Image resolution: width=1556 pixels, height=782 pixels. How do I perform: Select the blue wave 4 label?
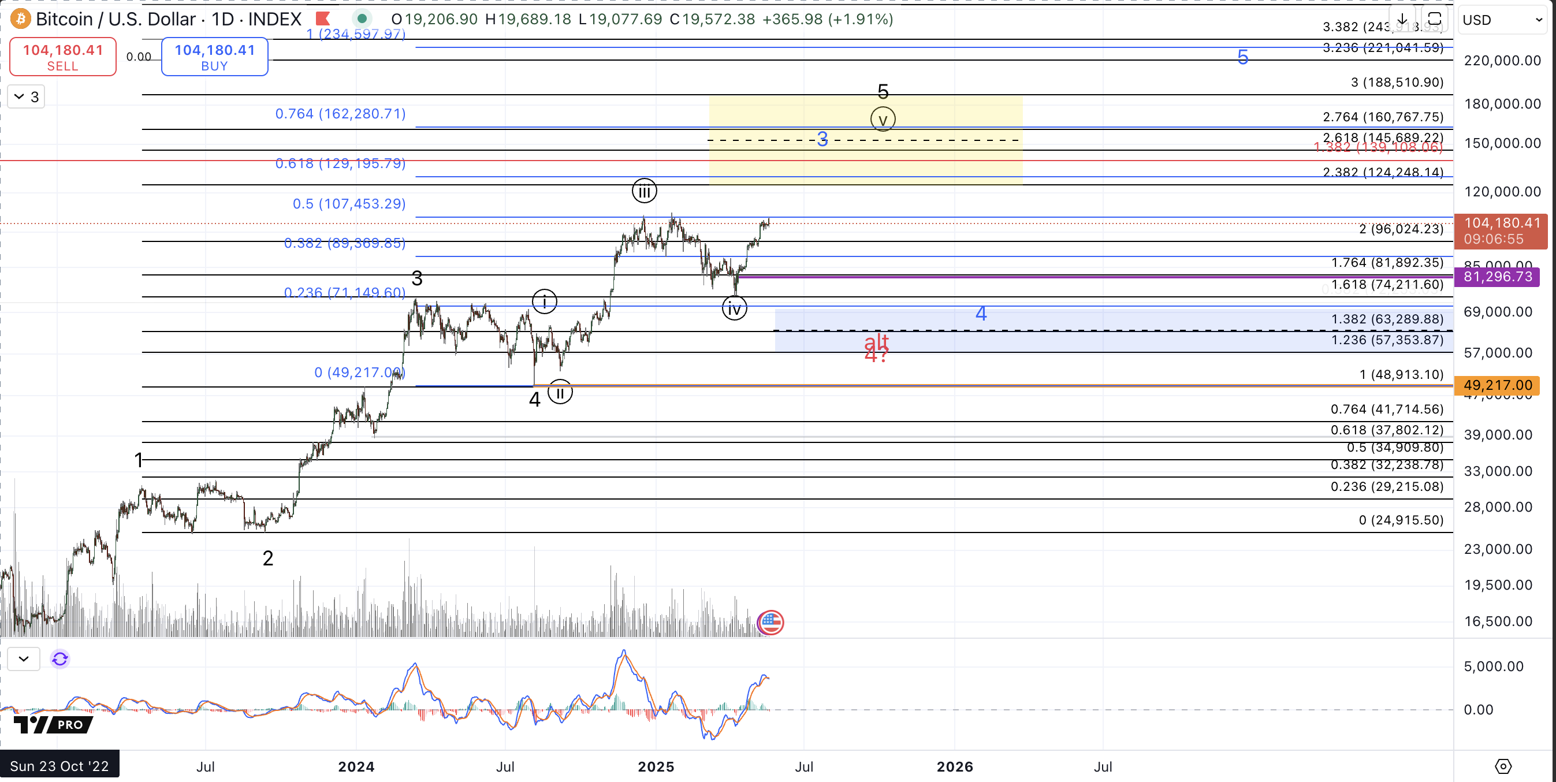click(981, 314)
